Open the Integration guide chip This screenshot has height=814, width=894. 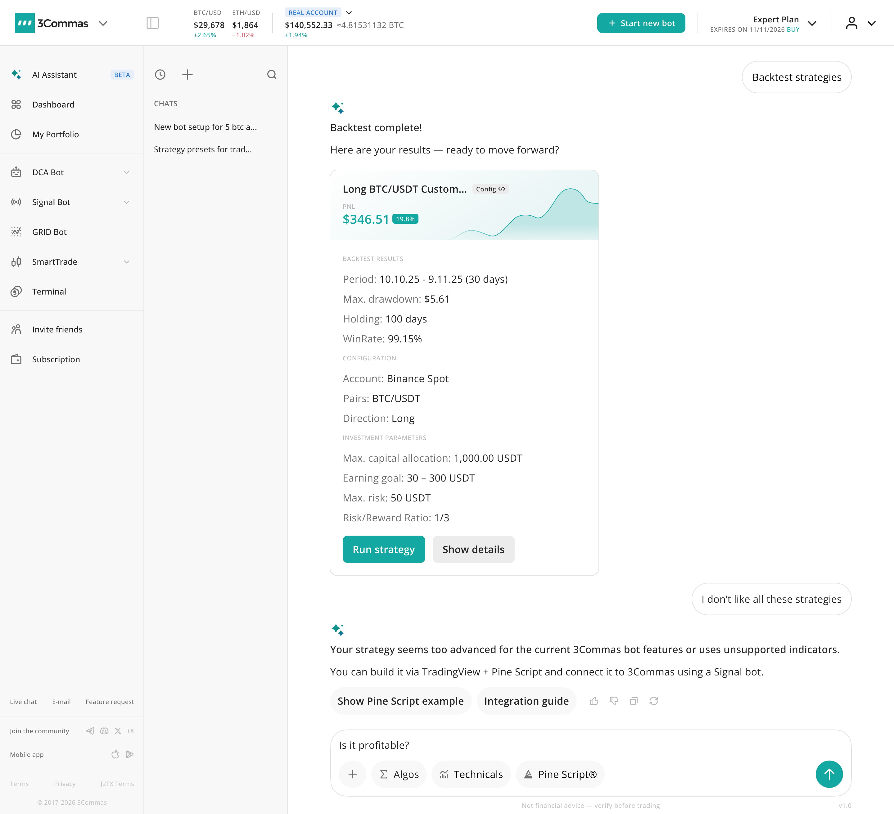526,701
